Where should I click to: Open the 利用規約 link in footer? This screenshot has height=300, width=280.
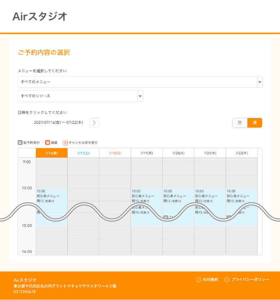click(210, 280)
